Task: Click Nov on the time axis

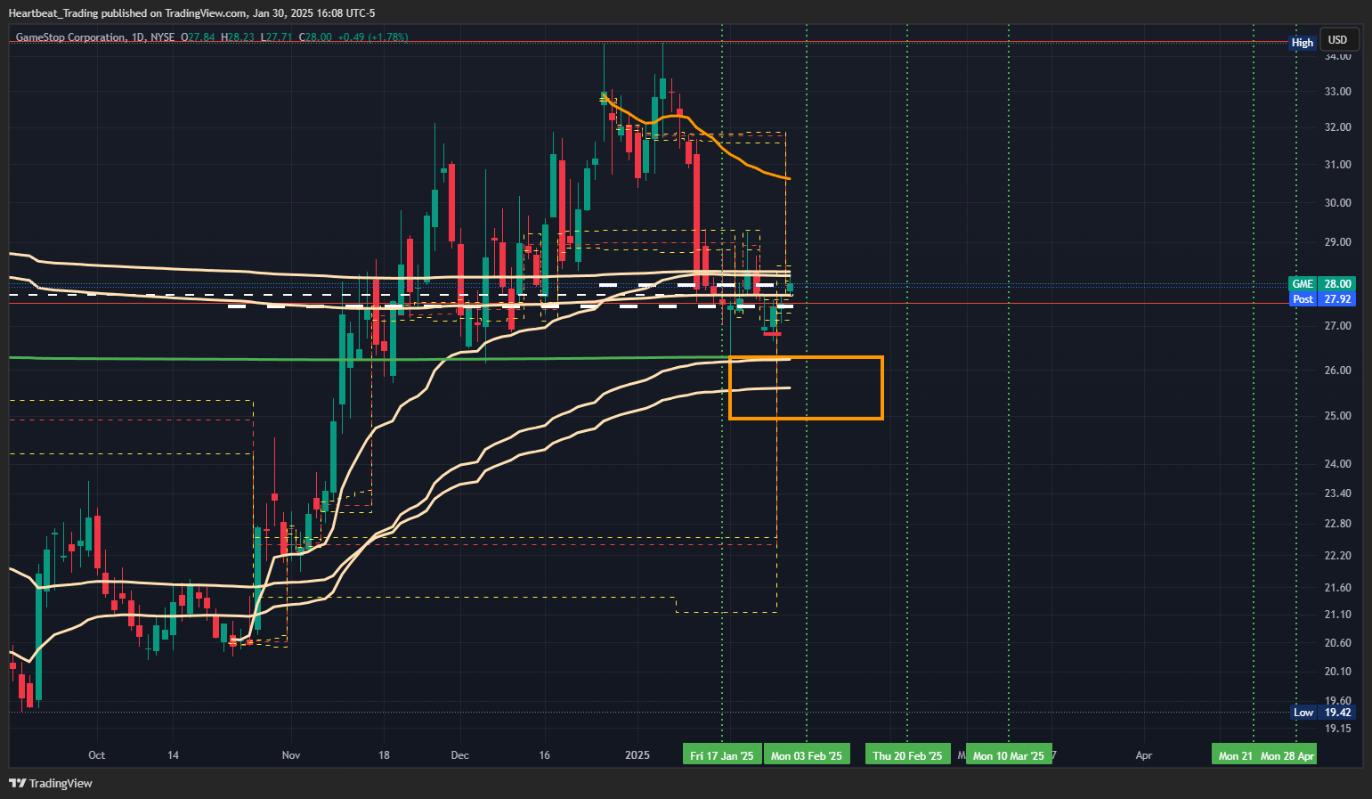Action: point(291,755)
